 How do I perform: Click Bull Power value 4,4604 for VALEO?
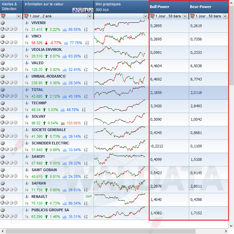point(156,66)
